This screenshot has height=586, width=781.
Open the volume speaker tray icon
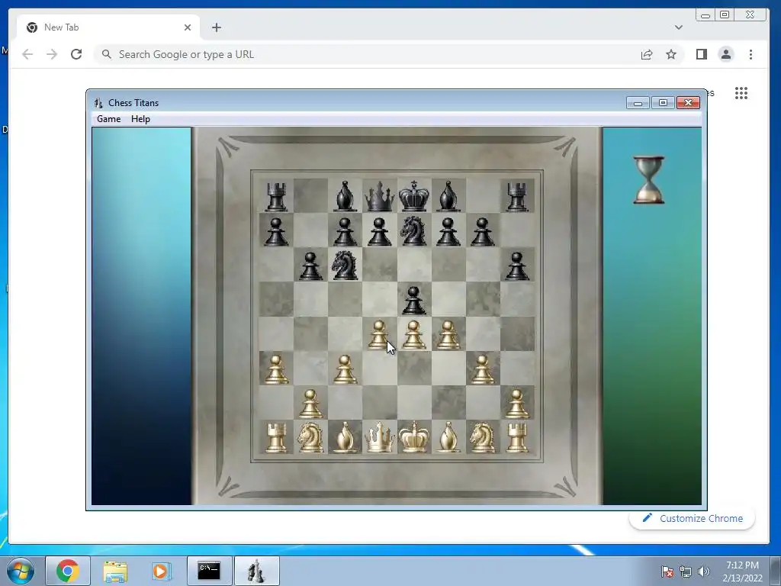point(704,572)
